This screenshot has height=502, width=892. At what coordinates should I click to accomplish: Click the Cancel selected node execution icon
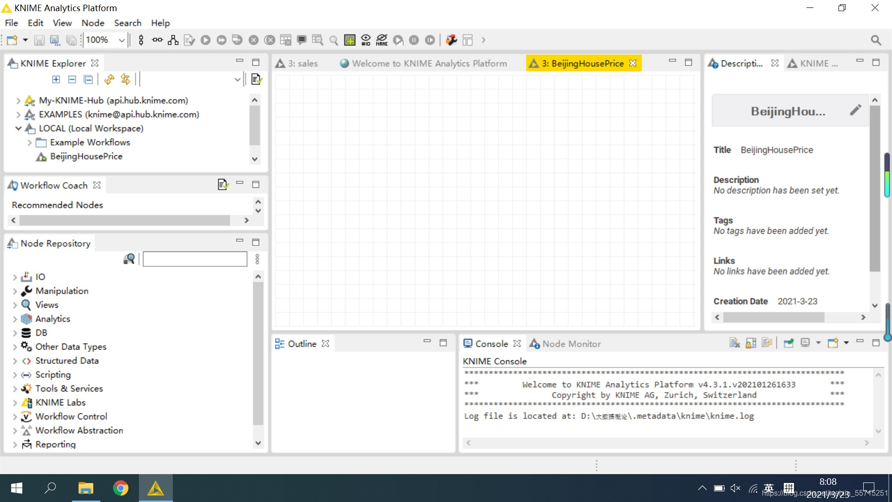pyautogui.click(x=254, y=40)
